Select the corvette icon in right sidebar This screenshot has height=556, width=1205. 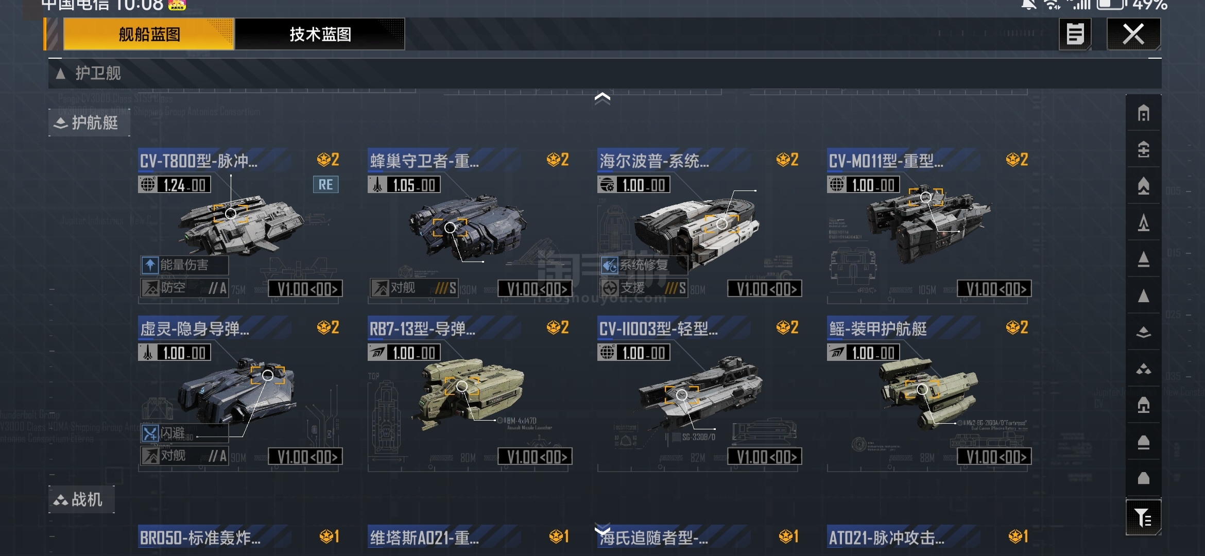1143,332
